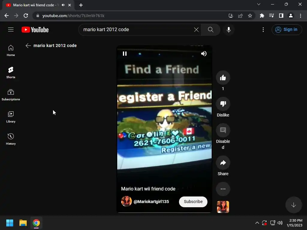Click the disabled comments icon

point(223,130)
